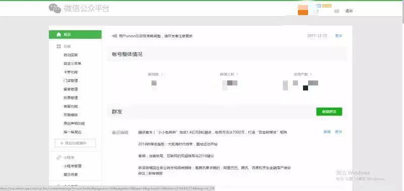The width and height of the screenshot is (404, 191).
Task: Click the 小程序 section icon in the sidebar
Action: 59,157
